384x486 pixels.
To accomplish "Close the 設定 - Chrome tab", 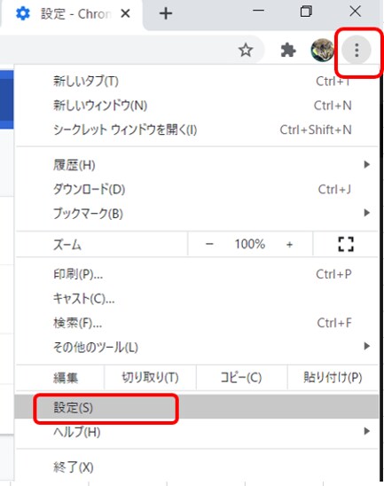I will pos(125,13).
